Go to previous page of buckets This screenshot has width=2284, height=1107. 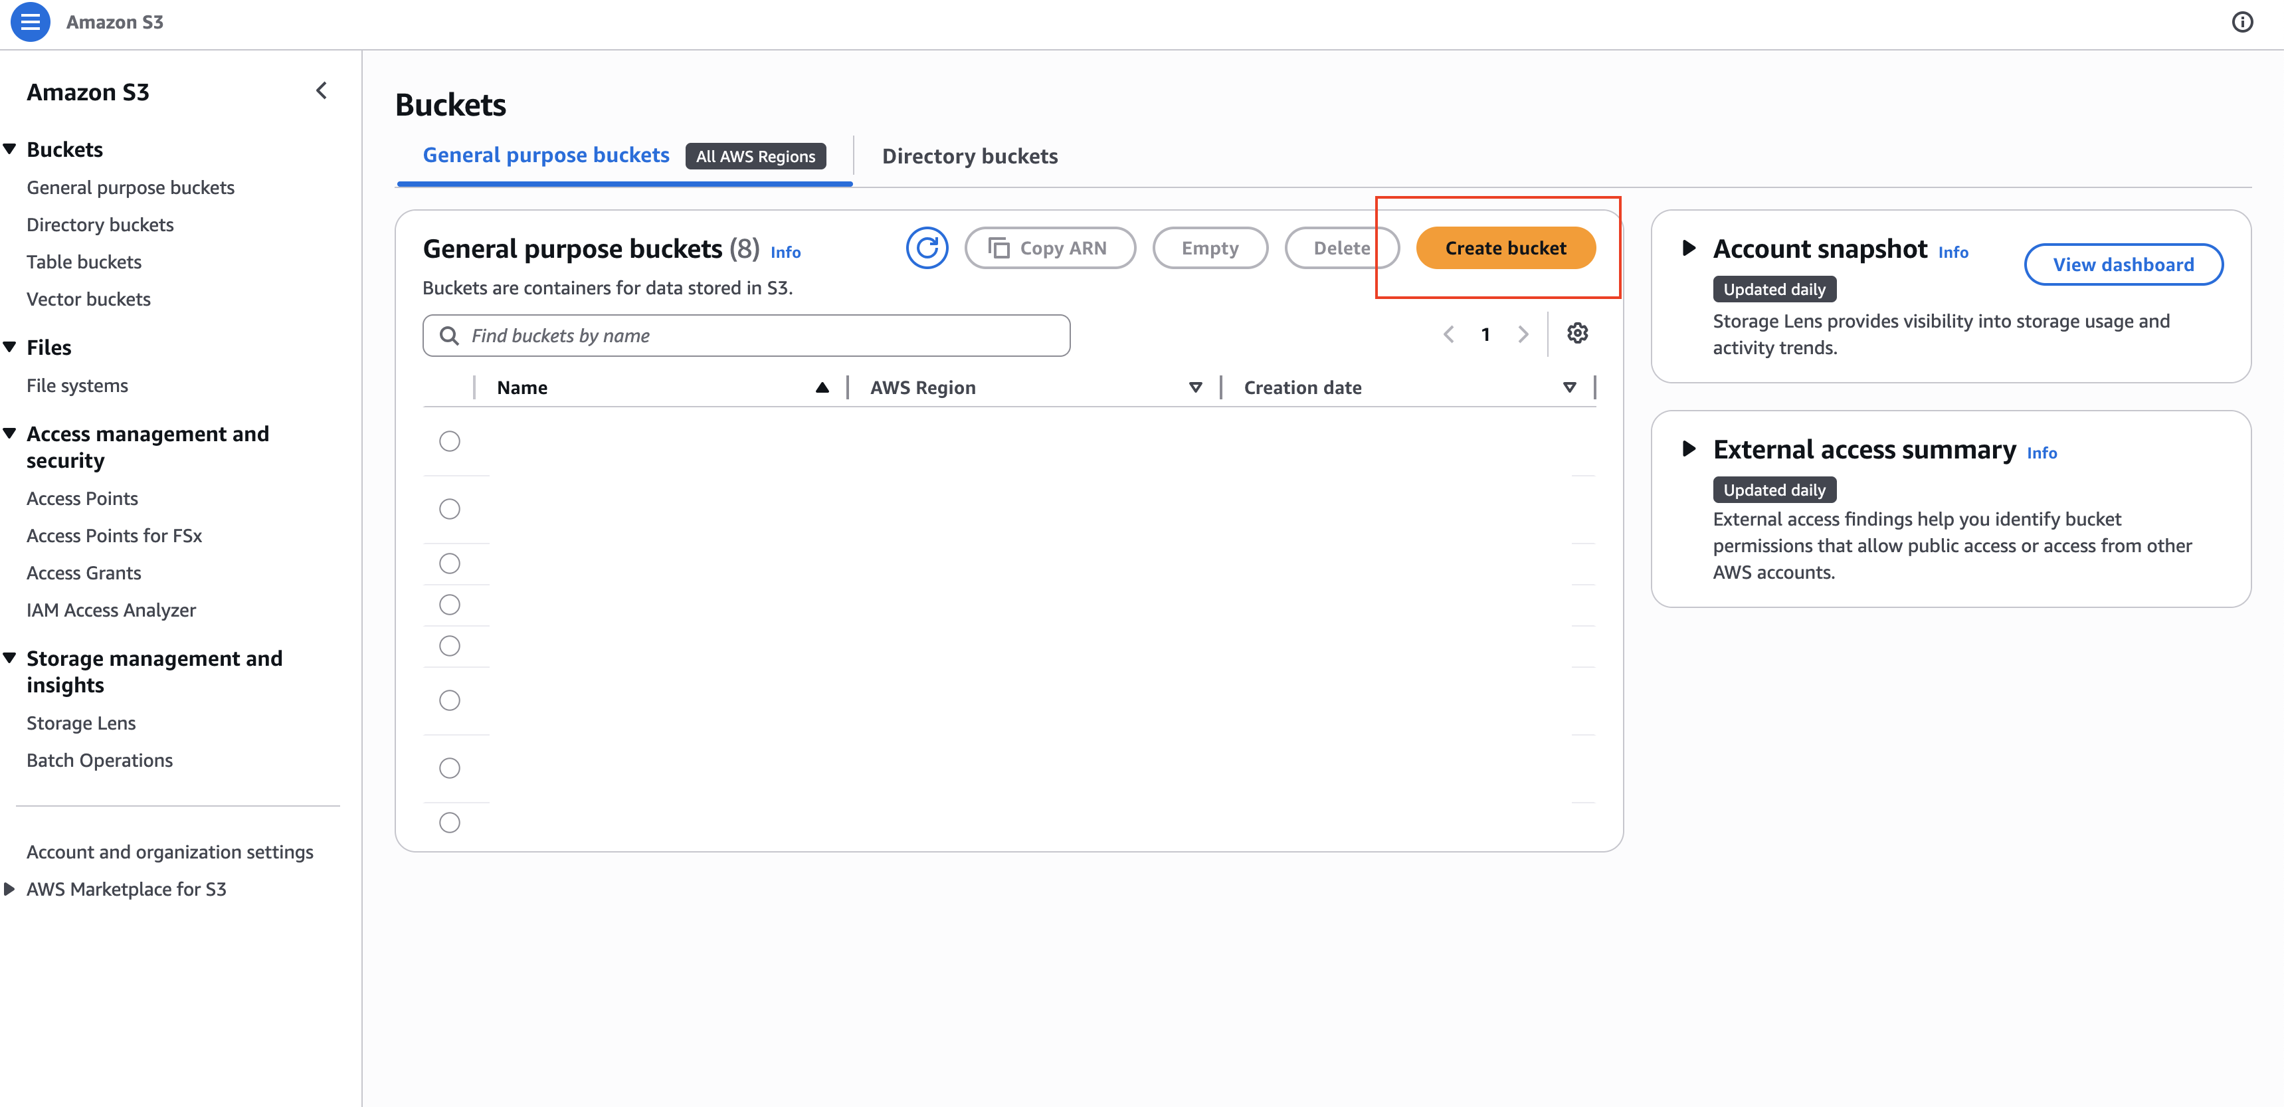click(1449, 334)
